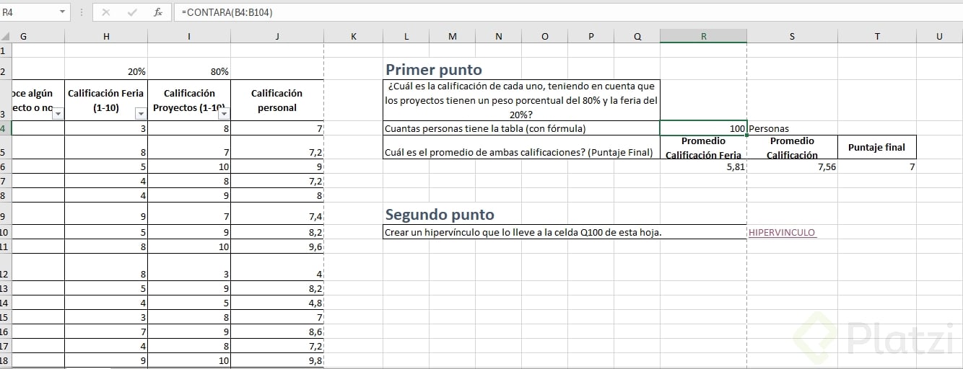The height and width of the screenshot is (369, 963).
Task: Open the Calificación Proyectos filter dropdown
Action: pyautogui.click(x=224, y=113)
